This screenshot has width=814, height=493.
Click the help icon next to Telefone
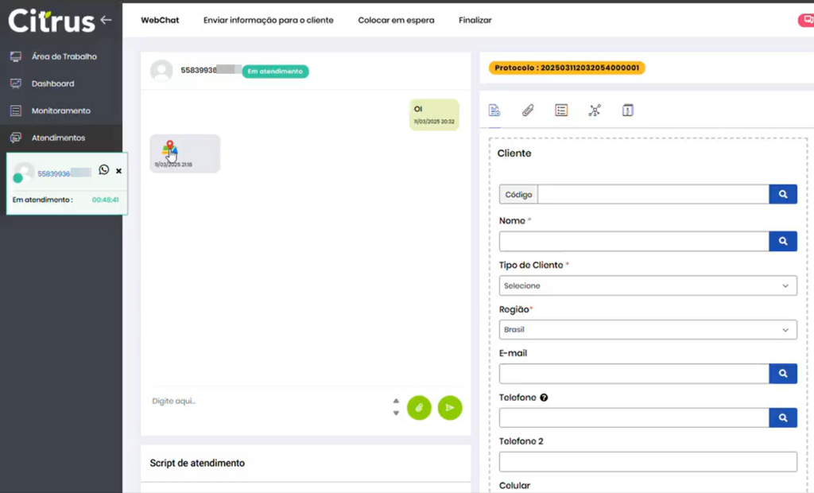click(x=544, y=398)
